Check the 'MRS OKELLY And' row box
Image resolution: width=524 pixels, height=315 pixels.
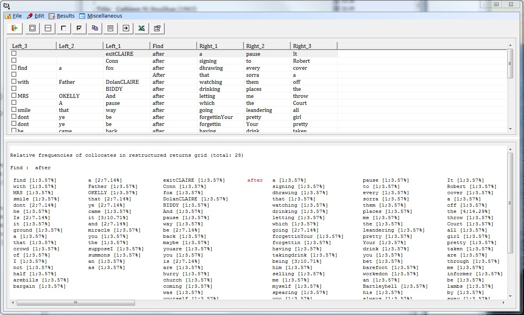click(x=14, y=96)
